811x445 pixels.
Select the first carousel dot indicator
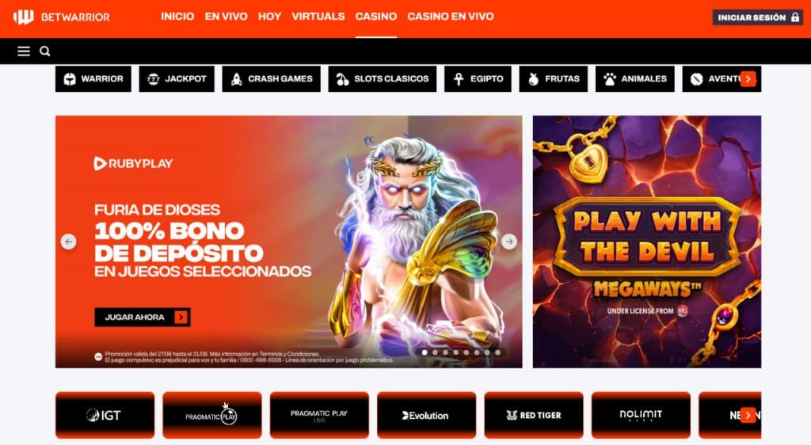coord(425,352)
